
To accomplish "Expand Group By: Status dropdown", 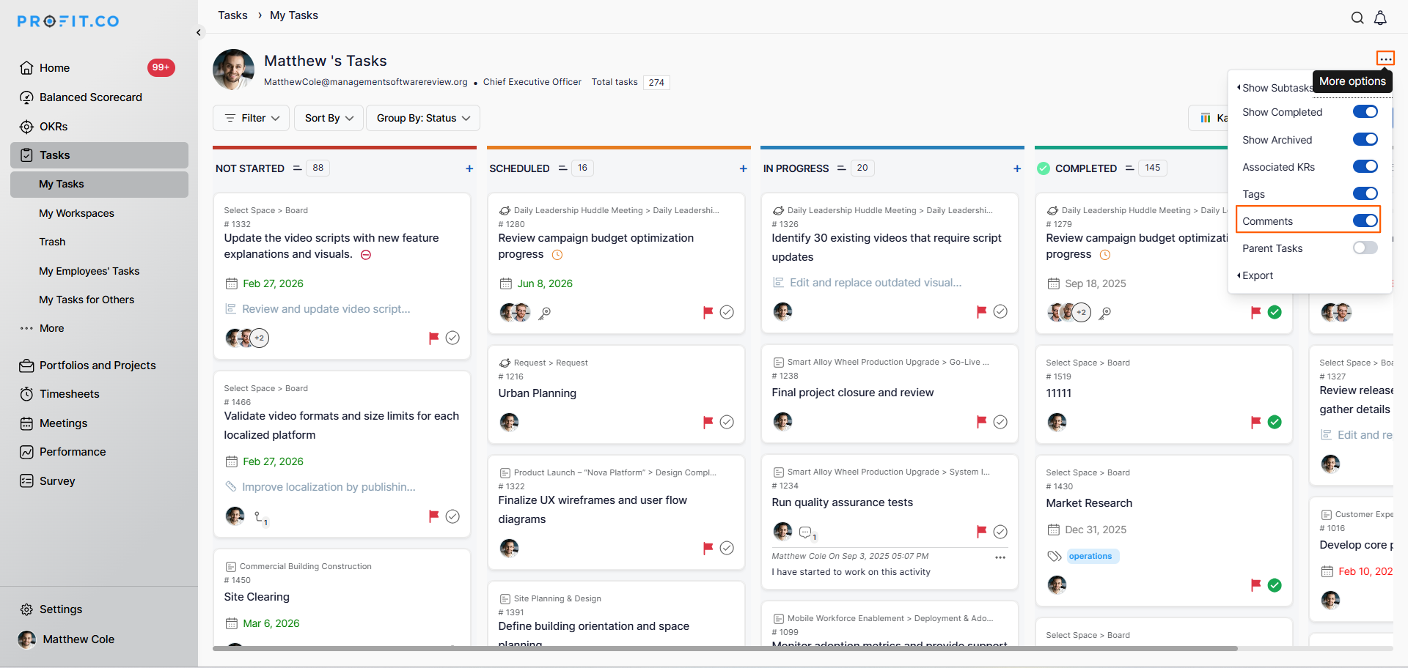I will point(423,118).
